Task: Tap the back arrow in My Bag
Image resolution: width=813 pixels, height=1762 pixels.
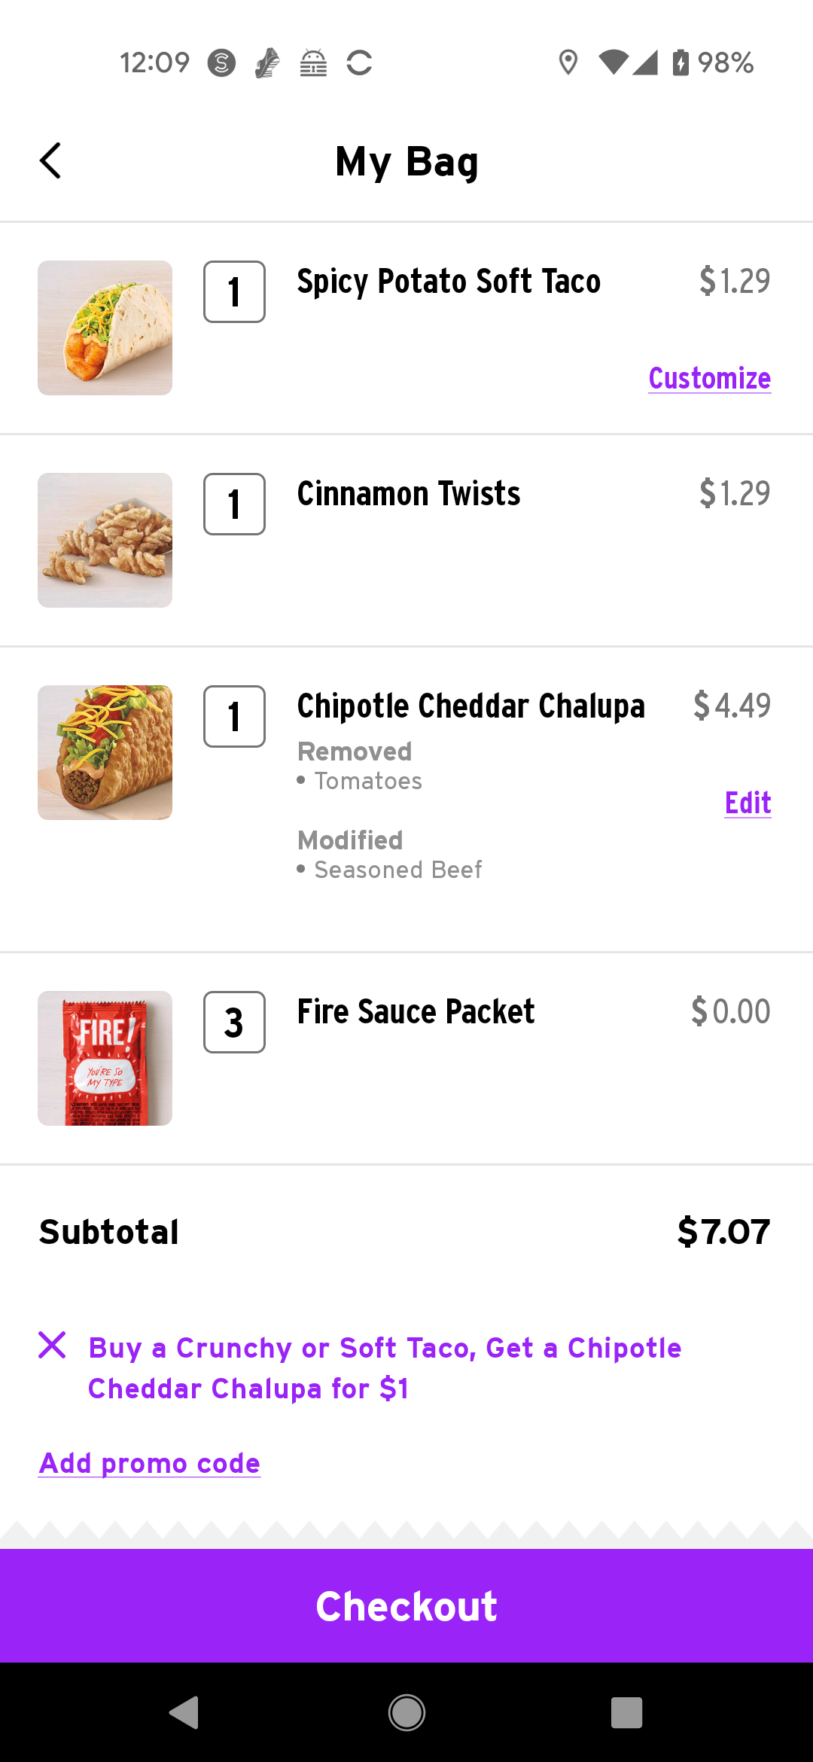Action: tap(50, 161)
